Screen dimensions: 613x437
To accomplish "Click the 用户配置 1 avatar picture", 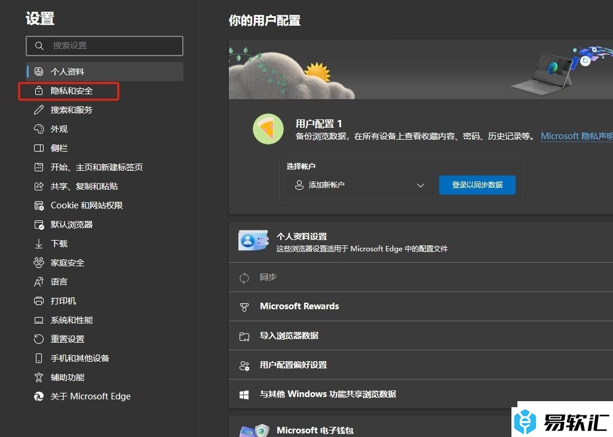I will 268,129.
